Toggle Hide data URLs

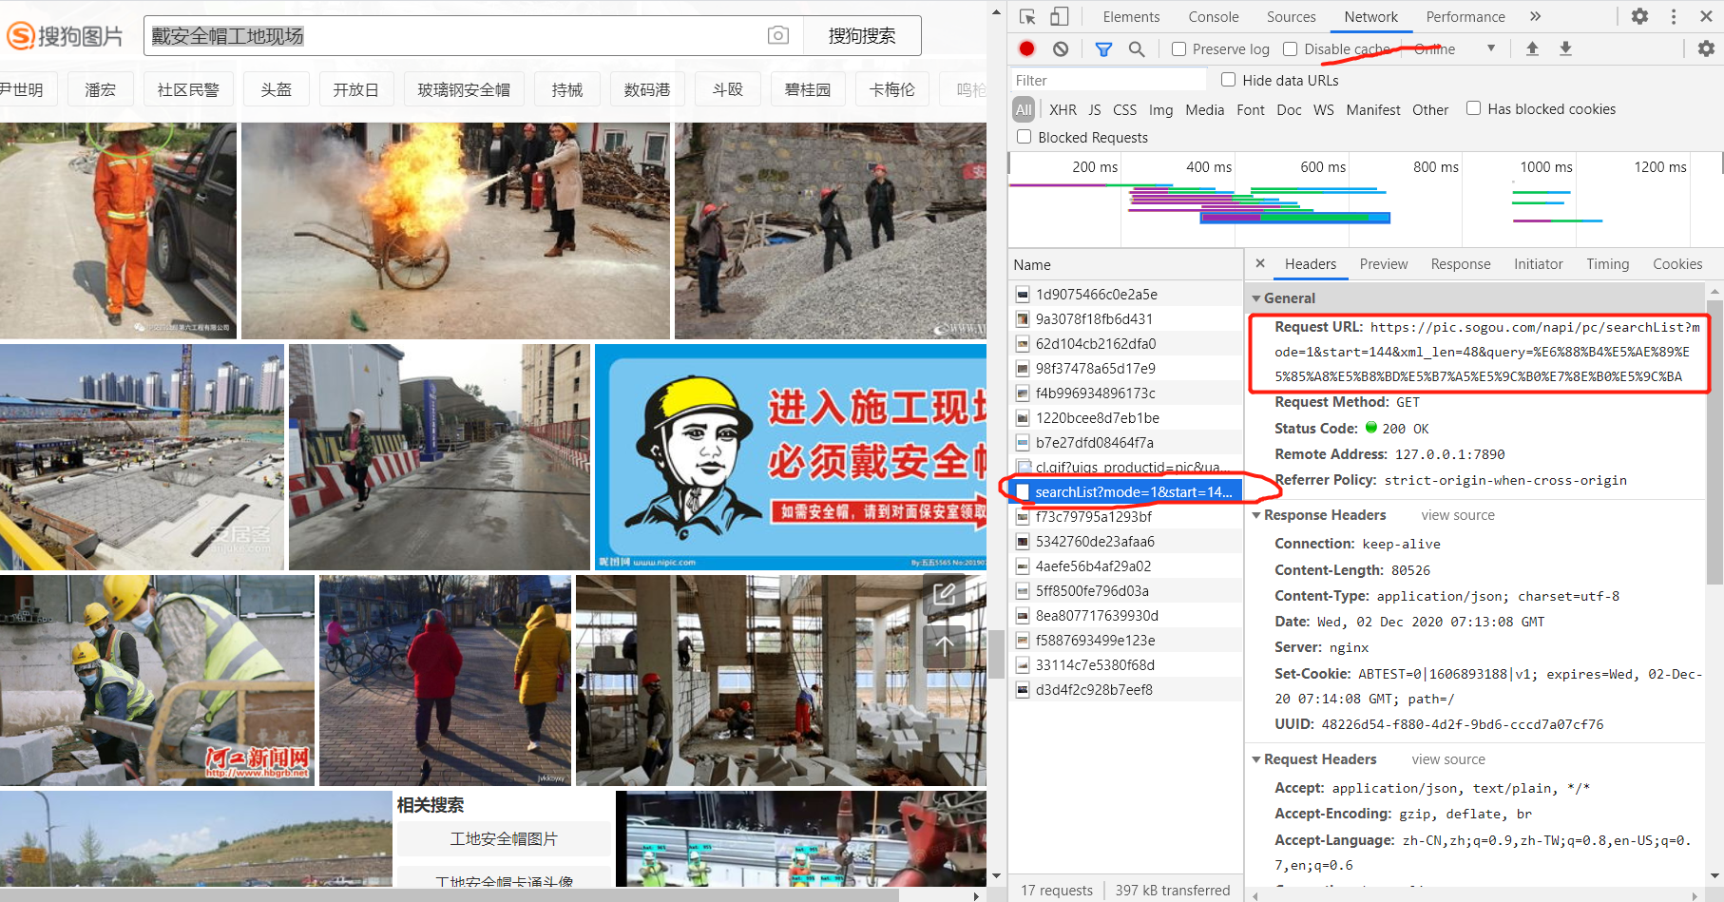(x=1230, y=80)
